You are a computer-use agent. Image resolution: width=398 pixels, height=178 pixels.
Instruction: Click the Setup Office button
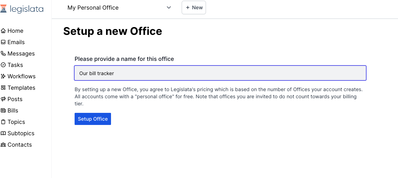[x=93, y=119]
